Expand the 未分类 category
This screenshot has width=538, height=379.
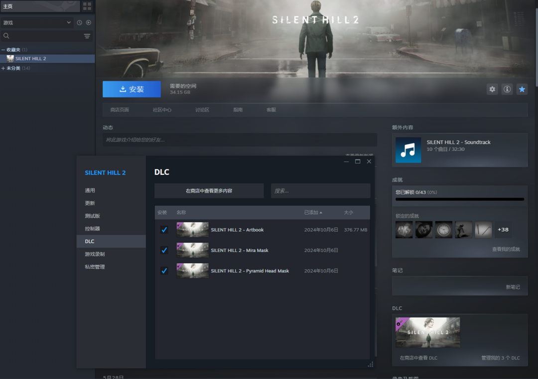coord(3,68)
